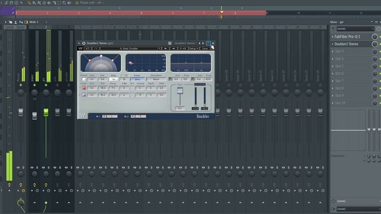Select the highlighted green mixer track fader
This screenshot has width=381, height=214.
tap(46, 112)
